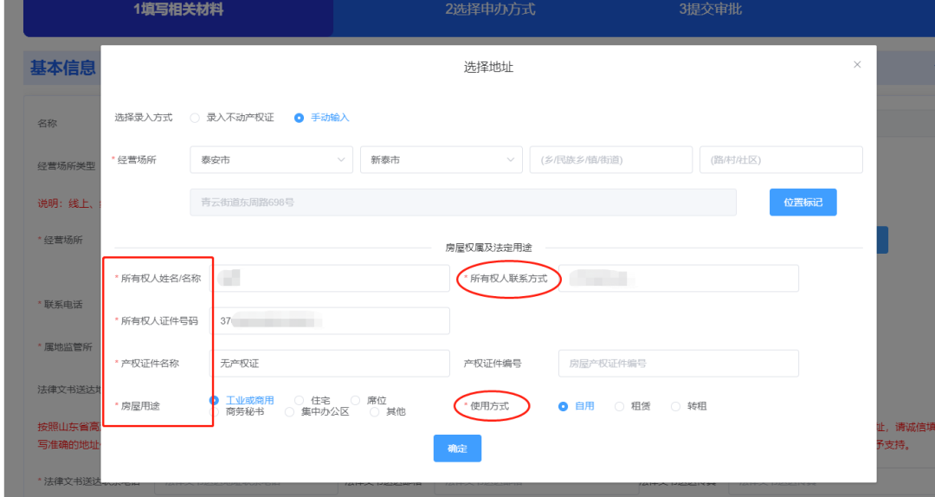Switch to step tab 3提交审批

pos(710,9)
